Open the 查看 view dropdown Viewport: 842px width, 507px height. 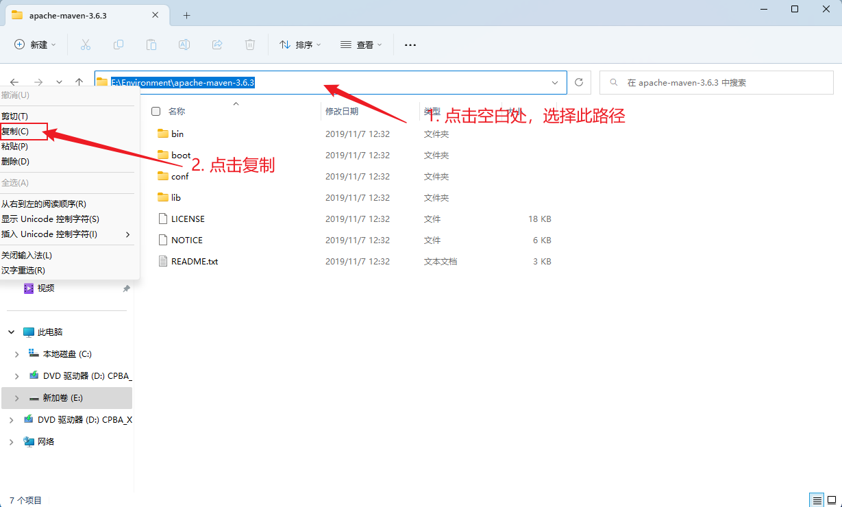click(361, 45)
